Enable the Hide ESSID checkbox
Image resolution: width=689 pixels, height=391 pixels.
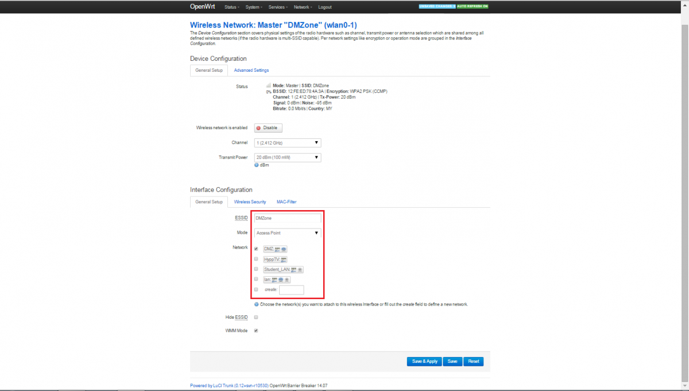point(256,317)
